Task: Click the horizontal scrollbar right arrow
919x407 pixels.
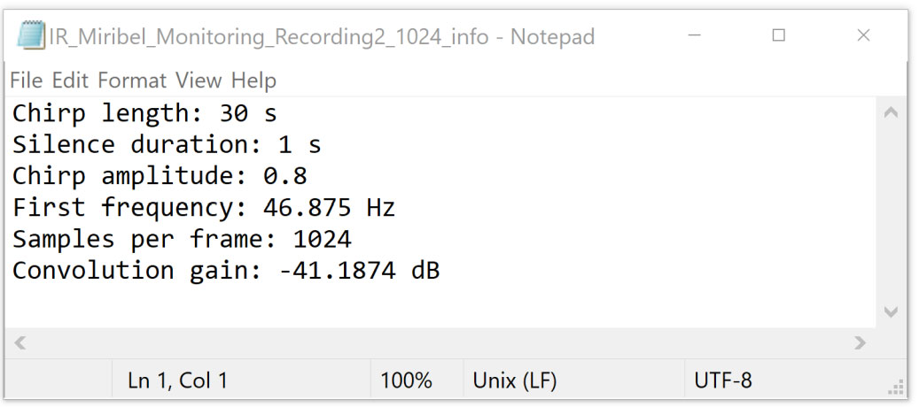Action: tap(859, 343)
